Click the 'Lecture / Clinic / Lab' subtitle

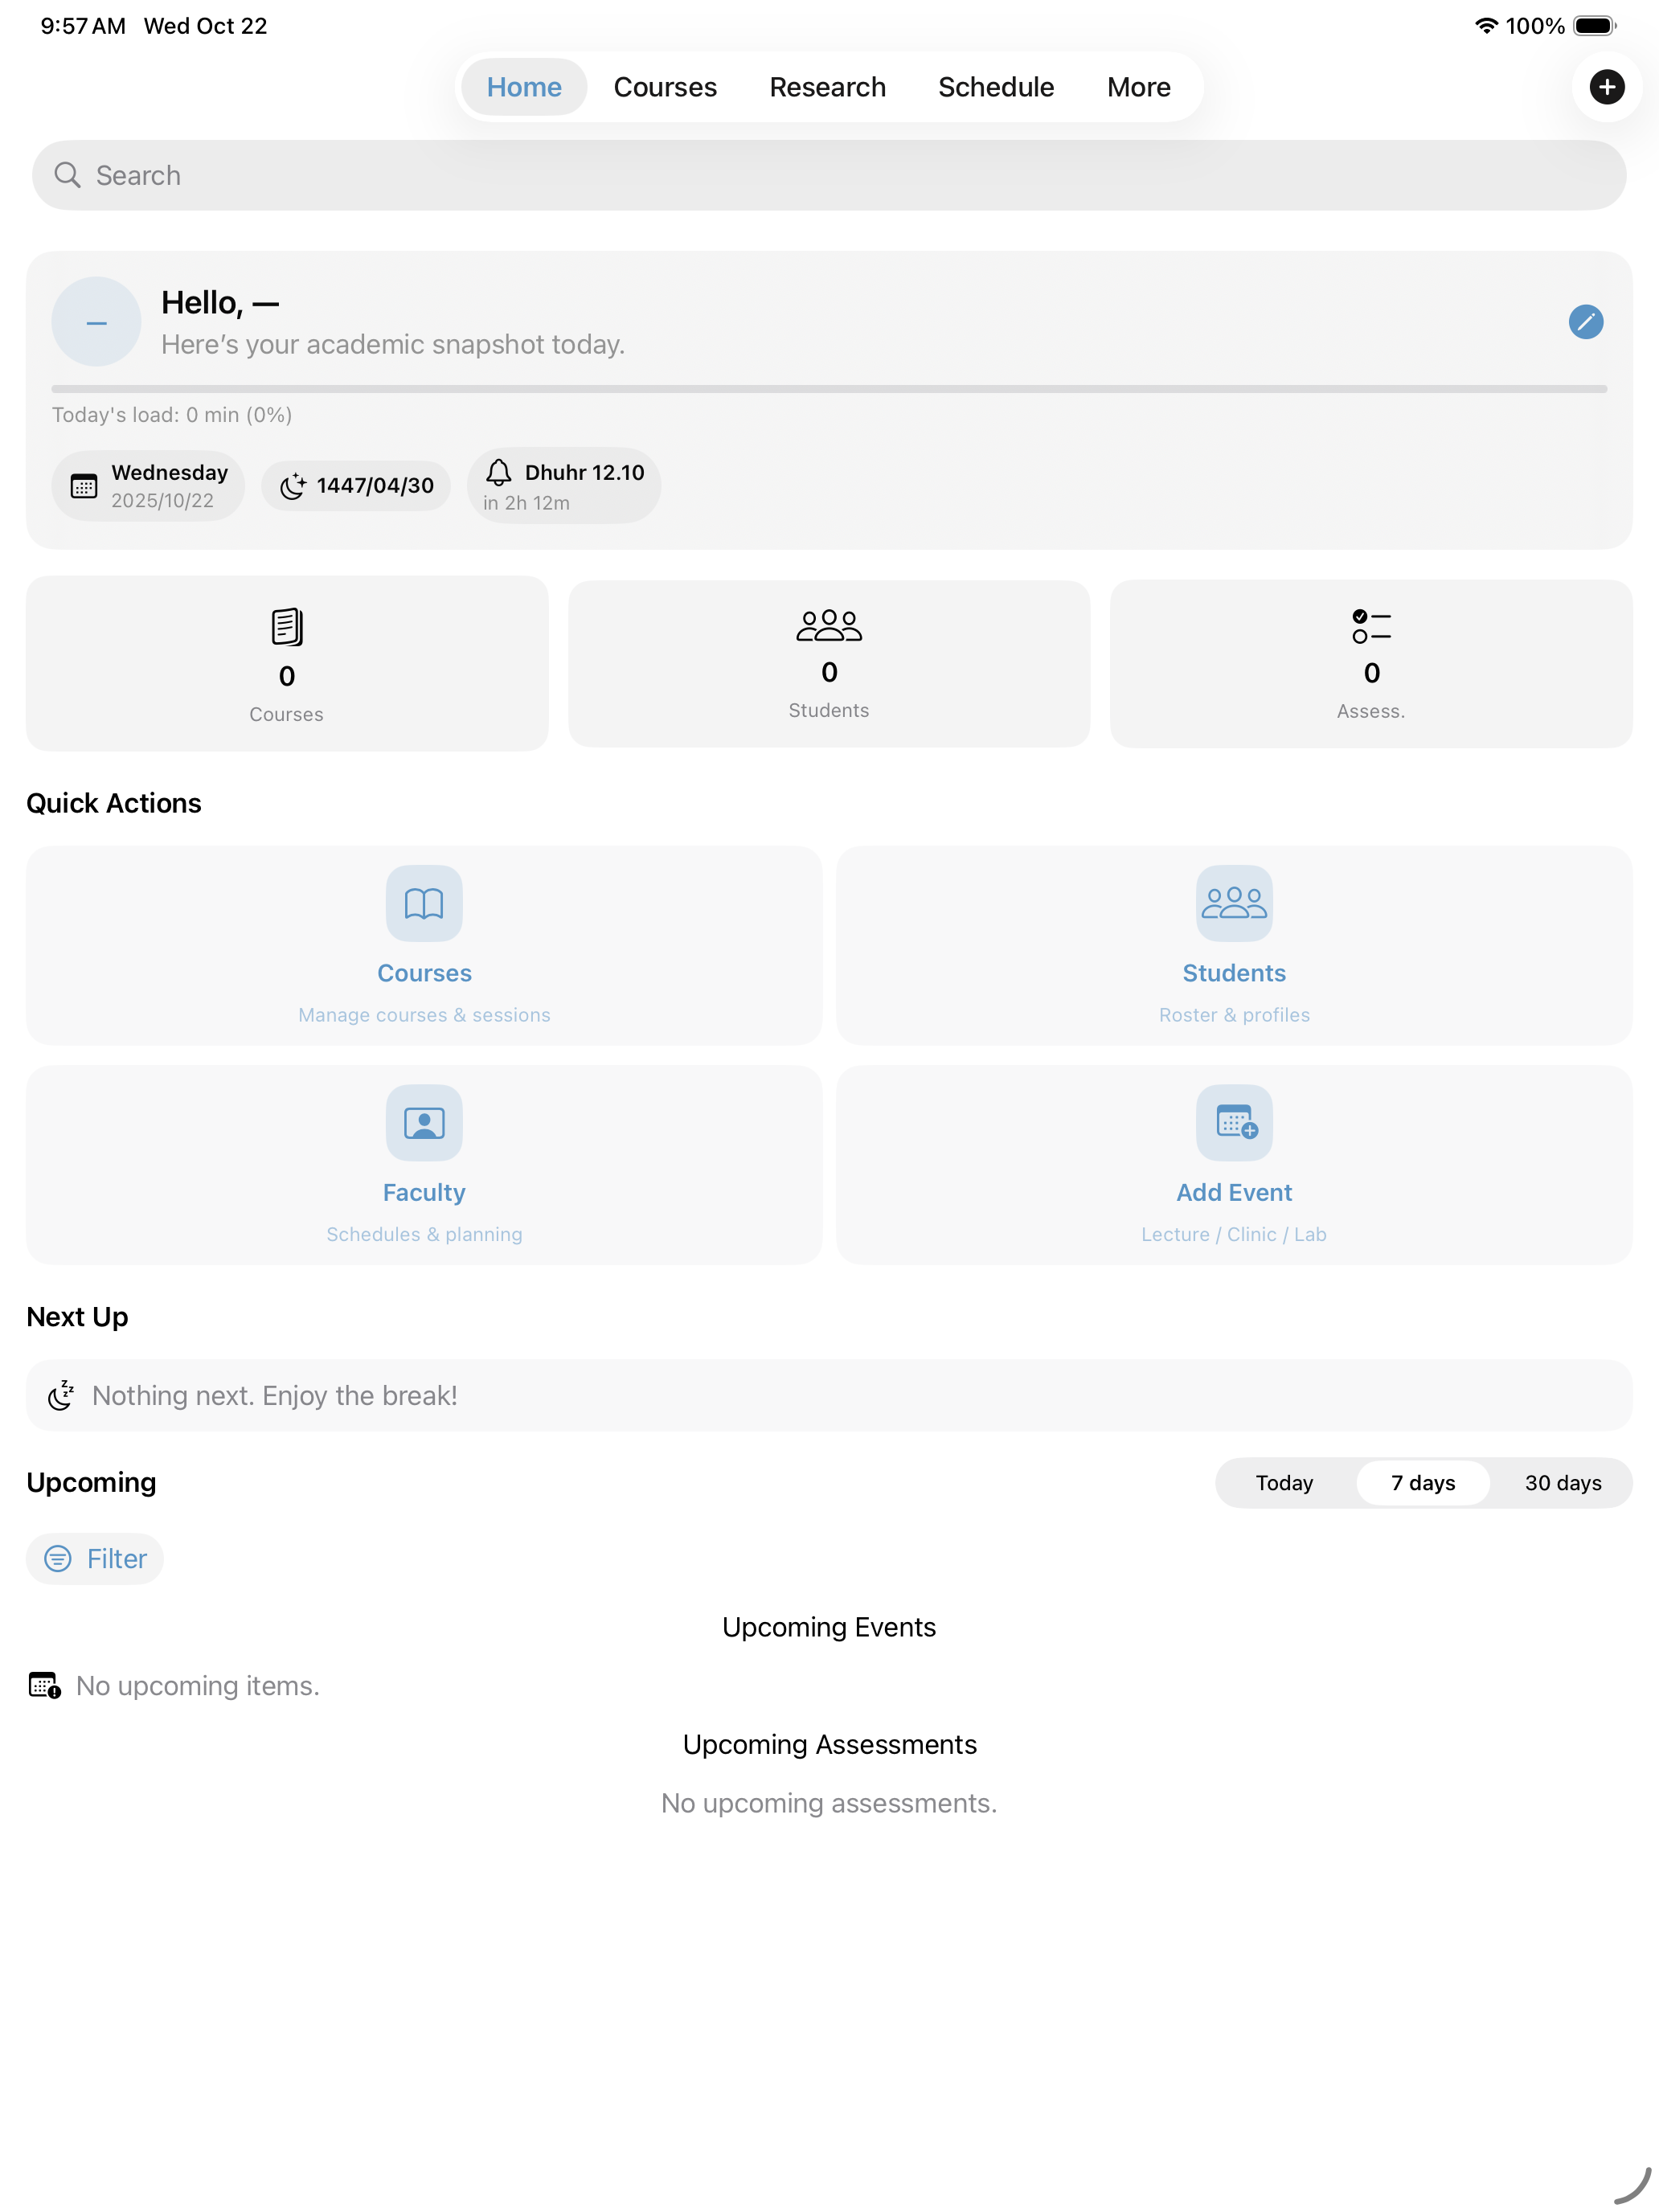coord(1234,1234)
